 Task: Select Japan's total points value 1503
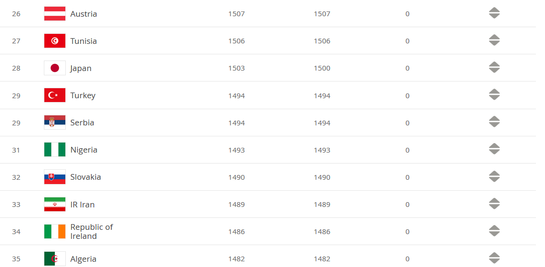pyautogui.click(x=237, y=68)
